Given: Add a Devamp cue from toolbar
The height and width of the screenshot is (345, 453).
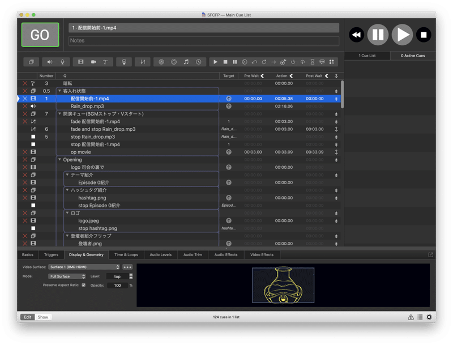Looking at the screenshot, I should pyautogui.click(x=264, y=62).
